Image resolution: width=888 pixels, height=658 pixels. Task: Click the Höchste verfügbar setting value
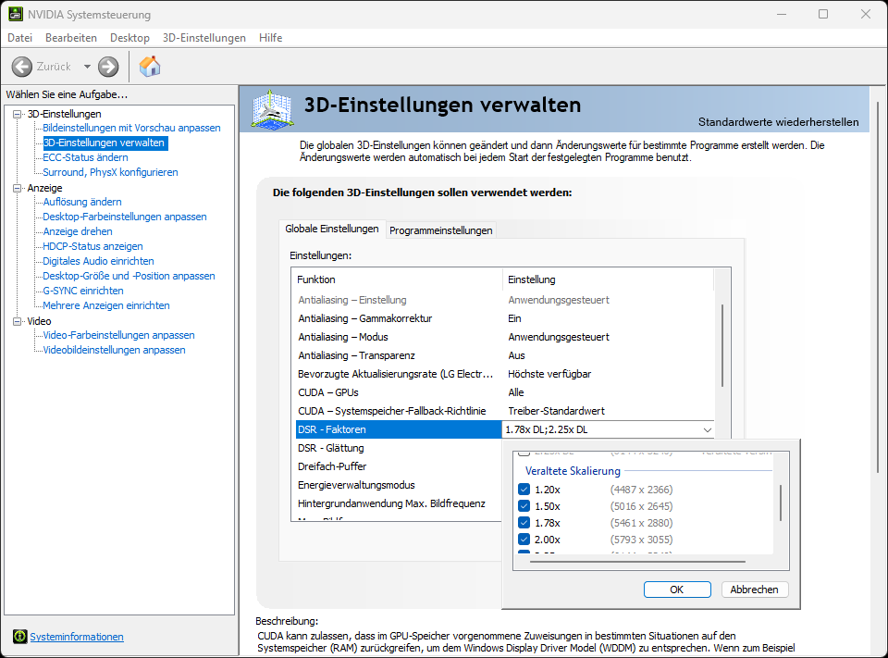pyautogui.click(x=549, y=374)
